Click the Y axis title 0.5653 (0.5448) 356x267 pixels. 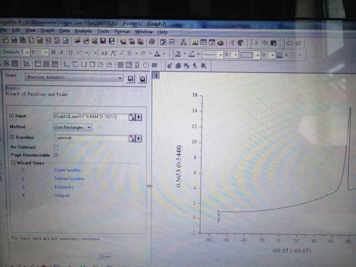(179, 167)
